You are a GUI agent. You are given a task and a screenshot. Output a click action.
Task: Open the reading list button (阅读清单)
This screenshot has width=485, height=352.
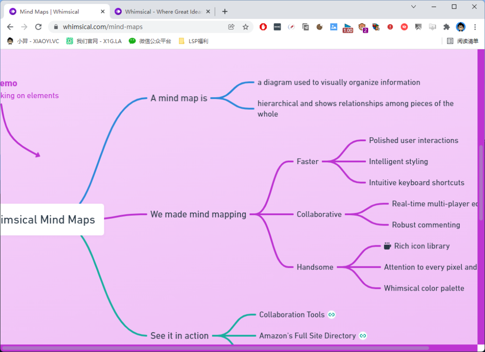(463, 41)
